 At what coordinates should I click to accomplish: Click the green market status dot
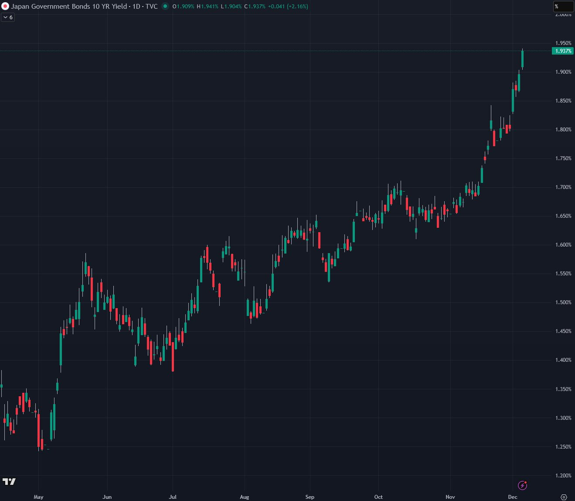[x=165, y=7]
